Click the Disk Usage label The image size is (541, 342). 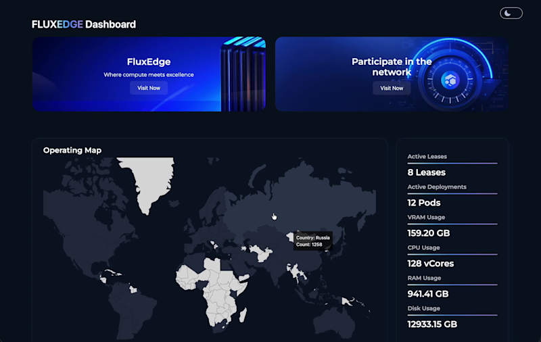click(x=424, y=308)
